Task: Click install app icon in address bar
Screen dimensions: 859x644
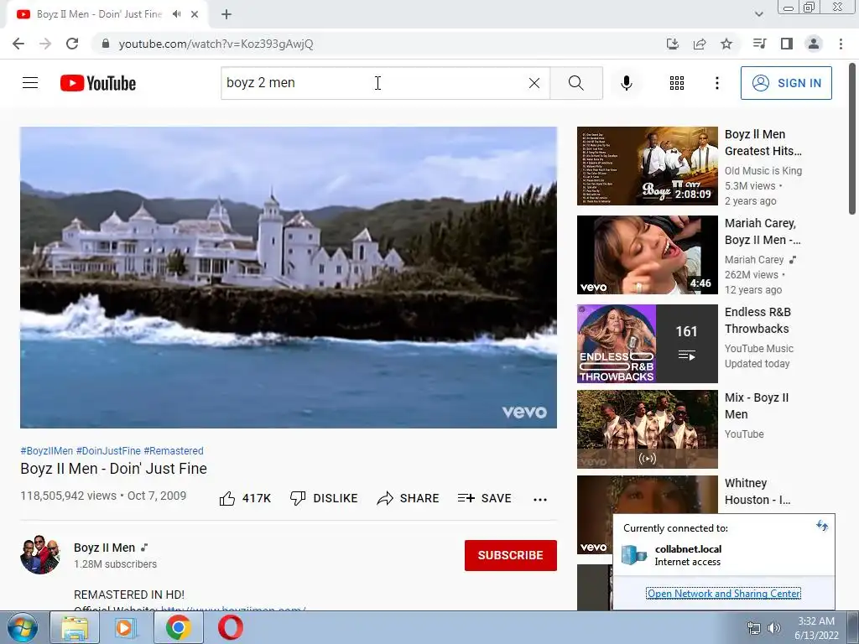Action: (673, 44)
